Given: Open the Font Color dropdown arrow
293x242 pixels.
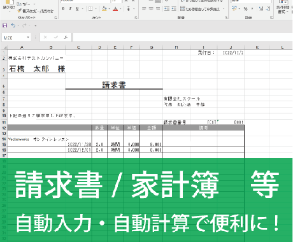Looking at the screenshot, I should click(120, 9).
